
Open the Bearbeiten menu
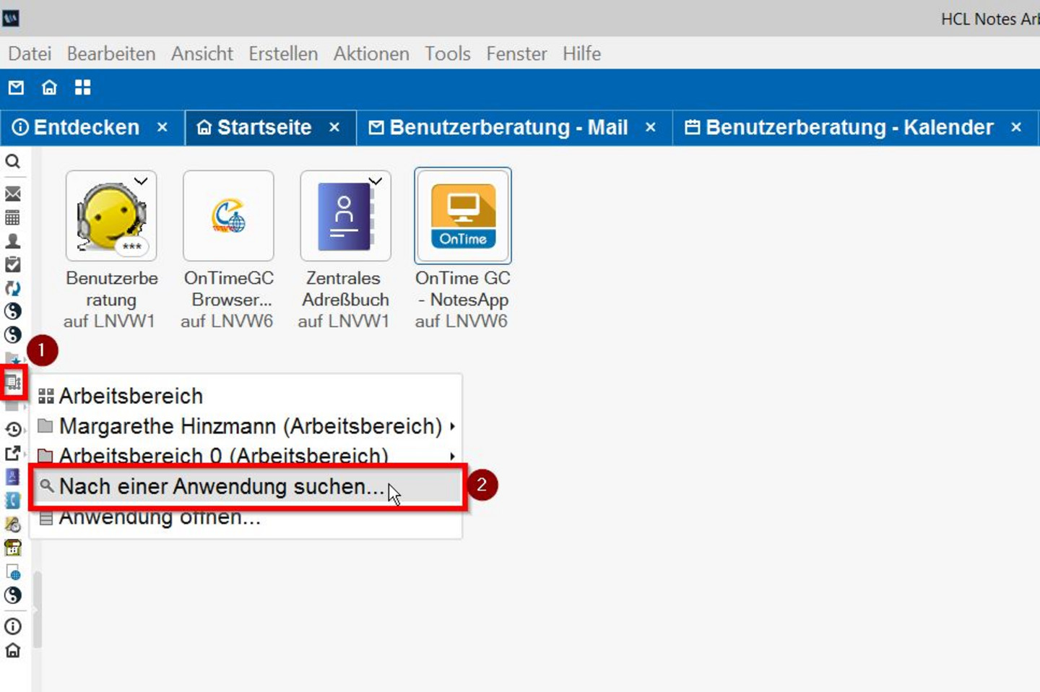pyautogui.click(x=111, y=53)
